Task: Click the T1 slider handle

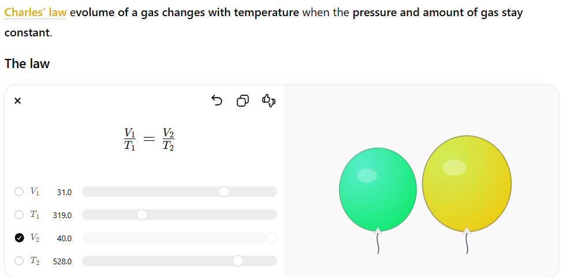Action: click(142, 215)
